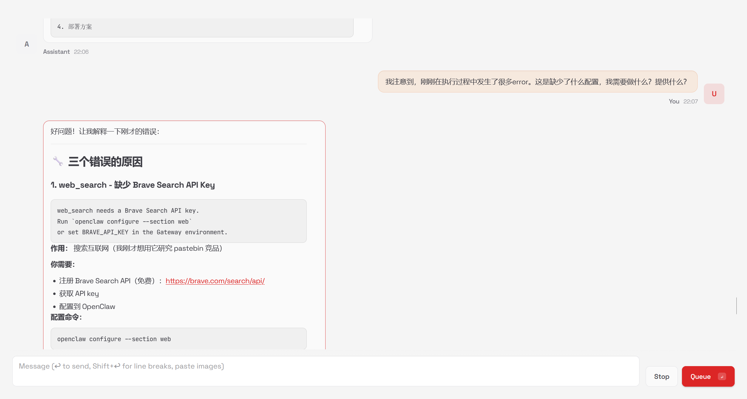Click the web_search needs a Brave code block
Viewport: 747px width, 399px height.
178,221
